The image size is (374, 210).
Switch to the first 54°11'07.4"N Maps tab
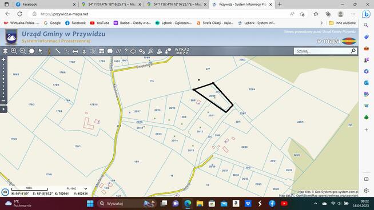click(x=112, y=5)
